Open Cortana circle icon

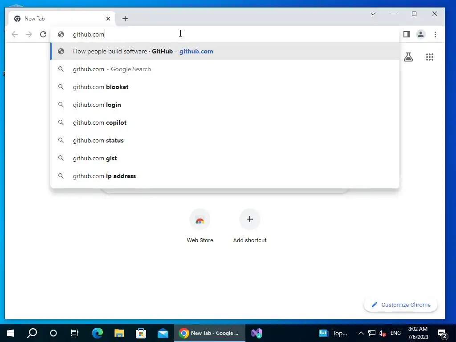point(53,333)
